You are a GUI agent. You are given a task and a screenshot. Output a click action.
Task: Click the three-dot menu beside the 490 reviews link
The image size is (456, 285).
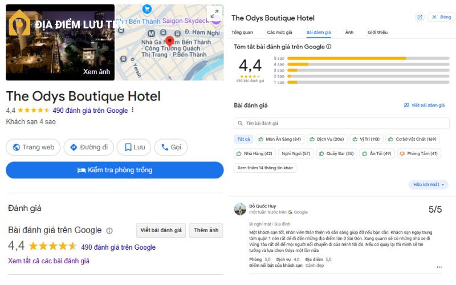133,111
